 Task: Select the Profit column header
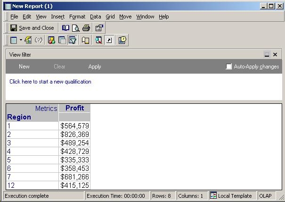pos(74,108)
